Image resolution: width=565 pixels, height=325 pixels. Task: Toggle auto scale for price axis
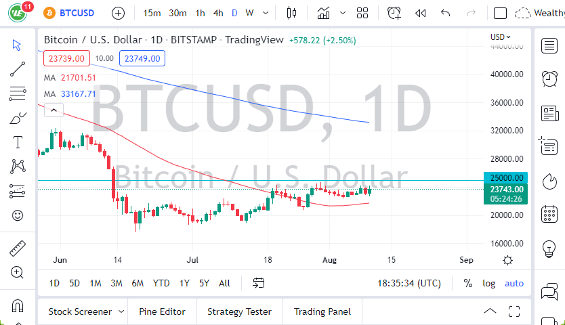514,283
